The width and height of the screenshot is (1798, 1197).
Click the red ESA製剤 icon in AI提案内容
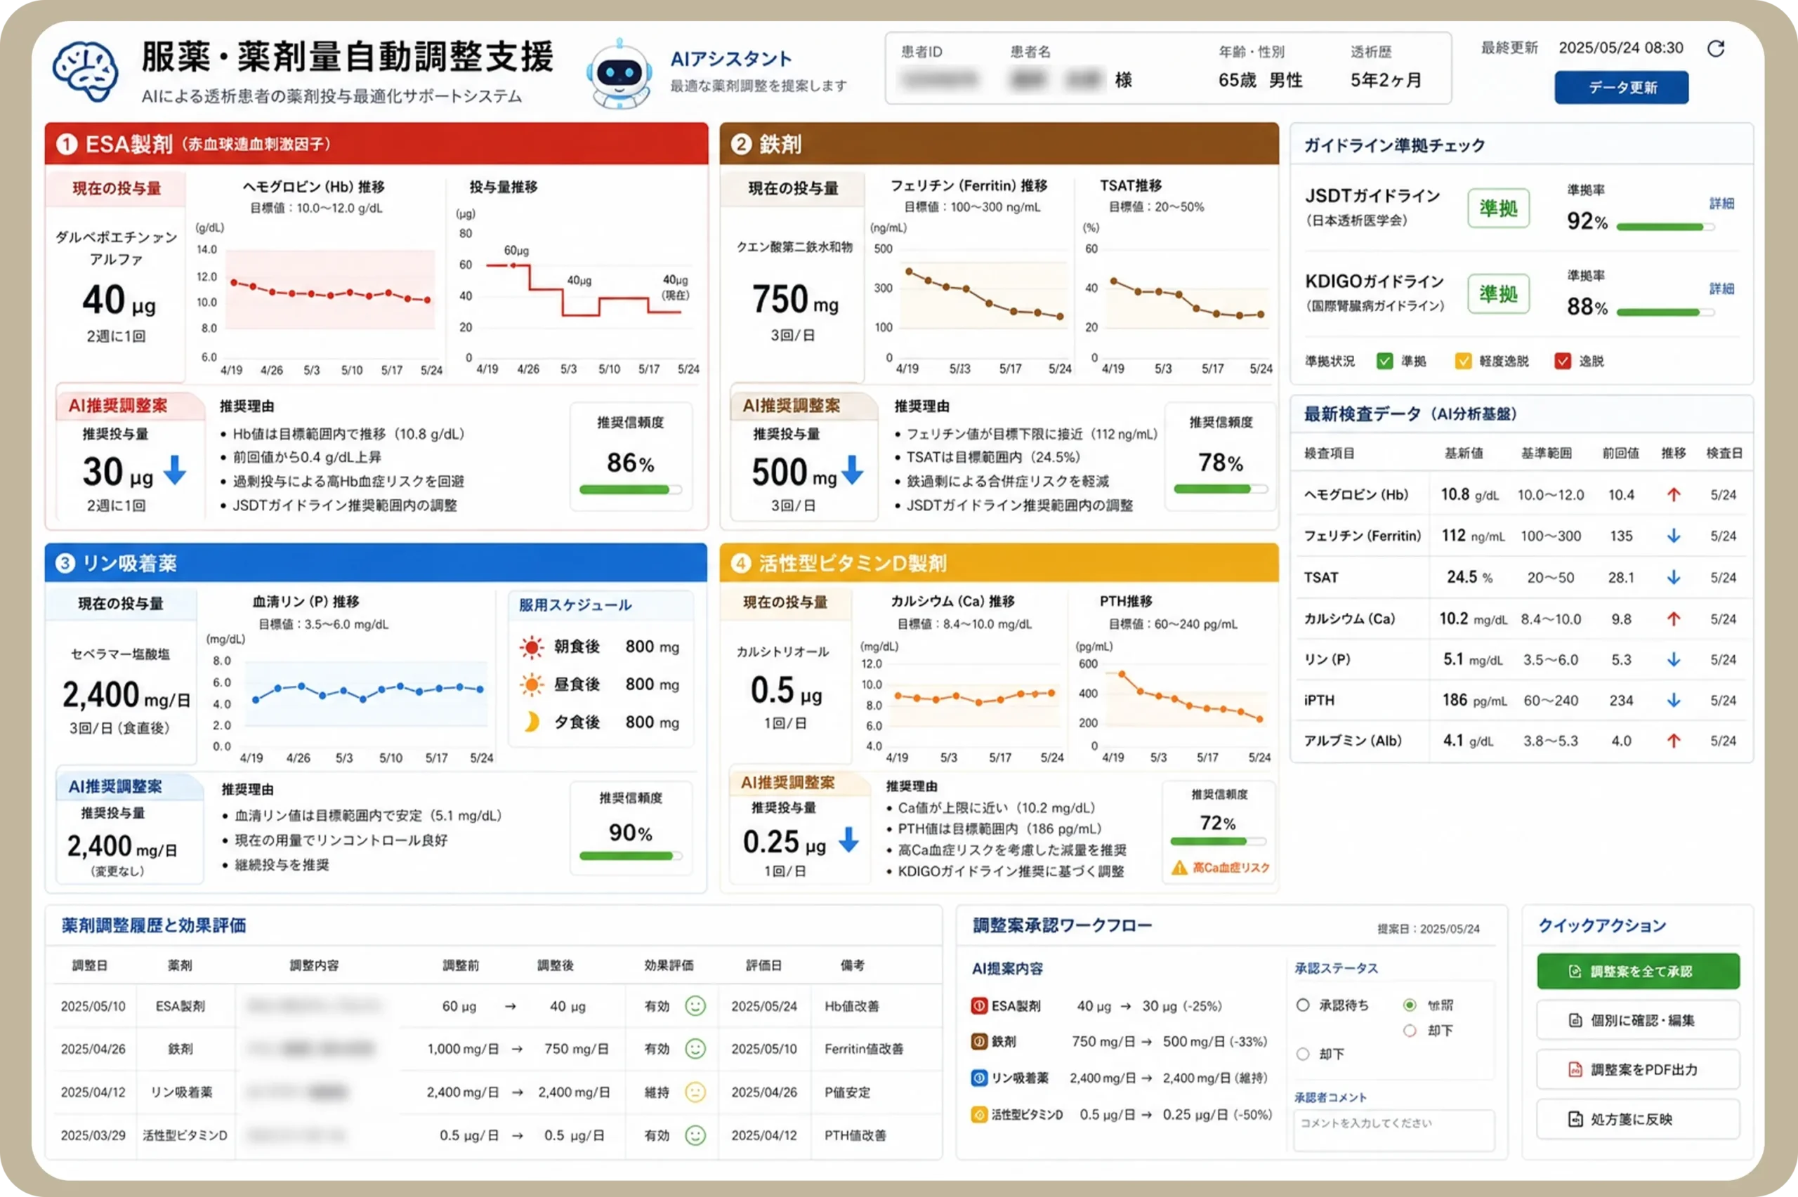coord(979,1005)
